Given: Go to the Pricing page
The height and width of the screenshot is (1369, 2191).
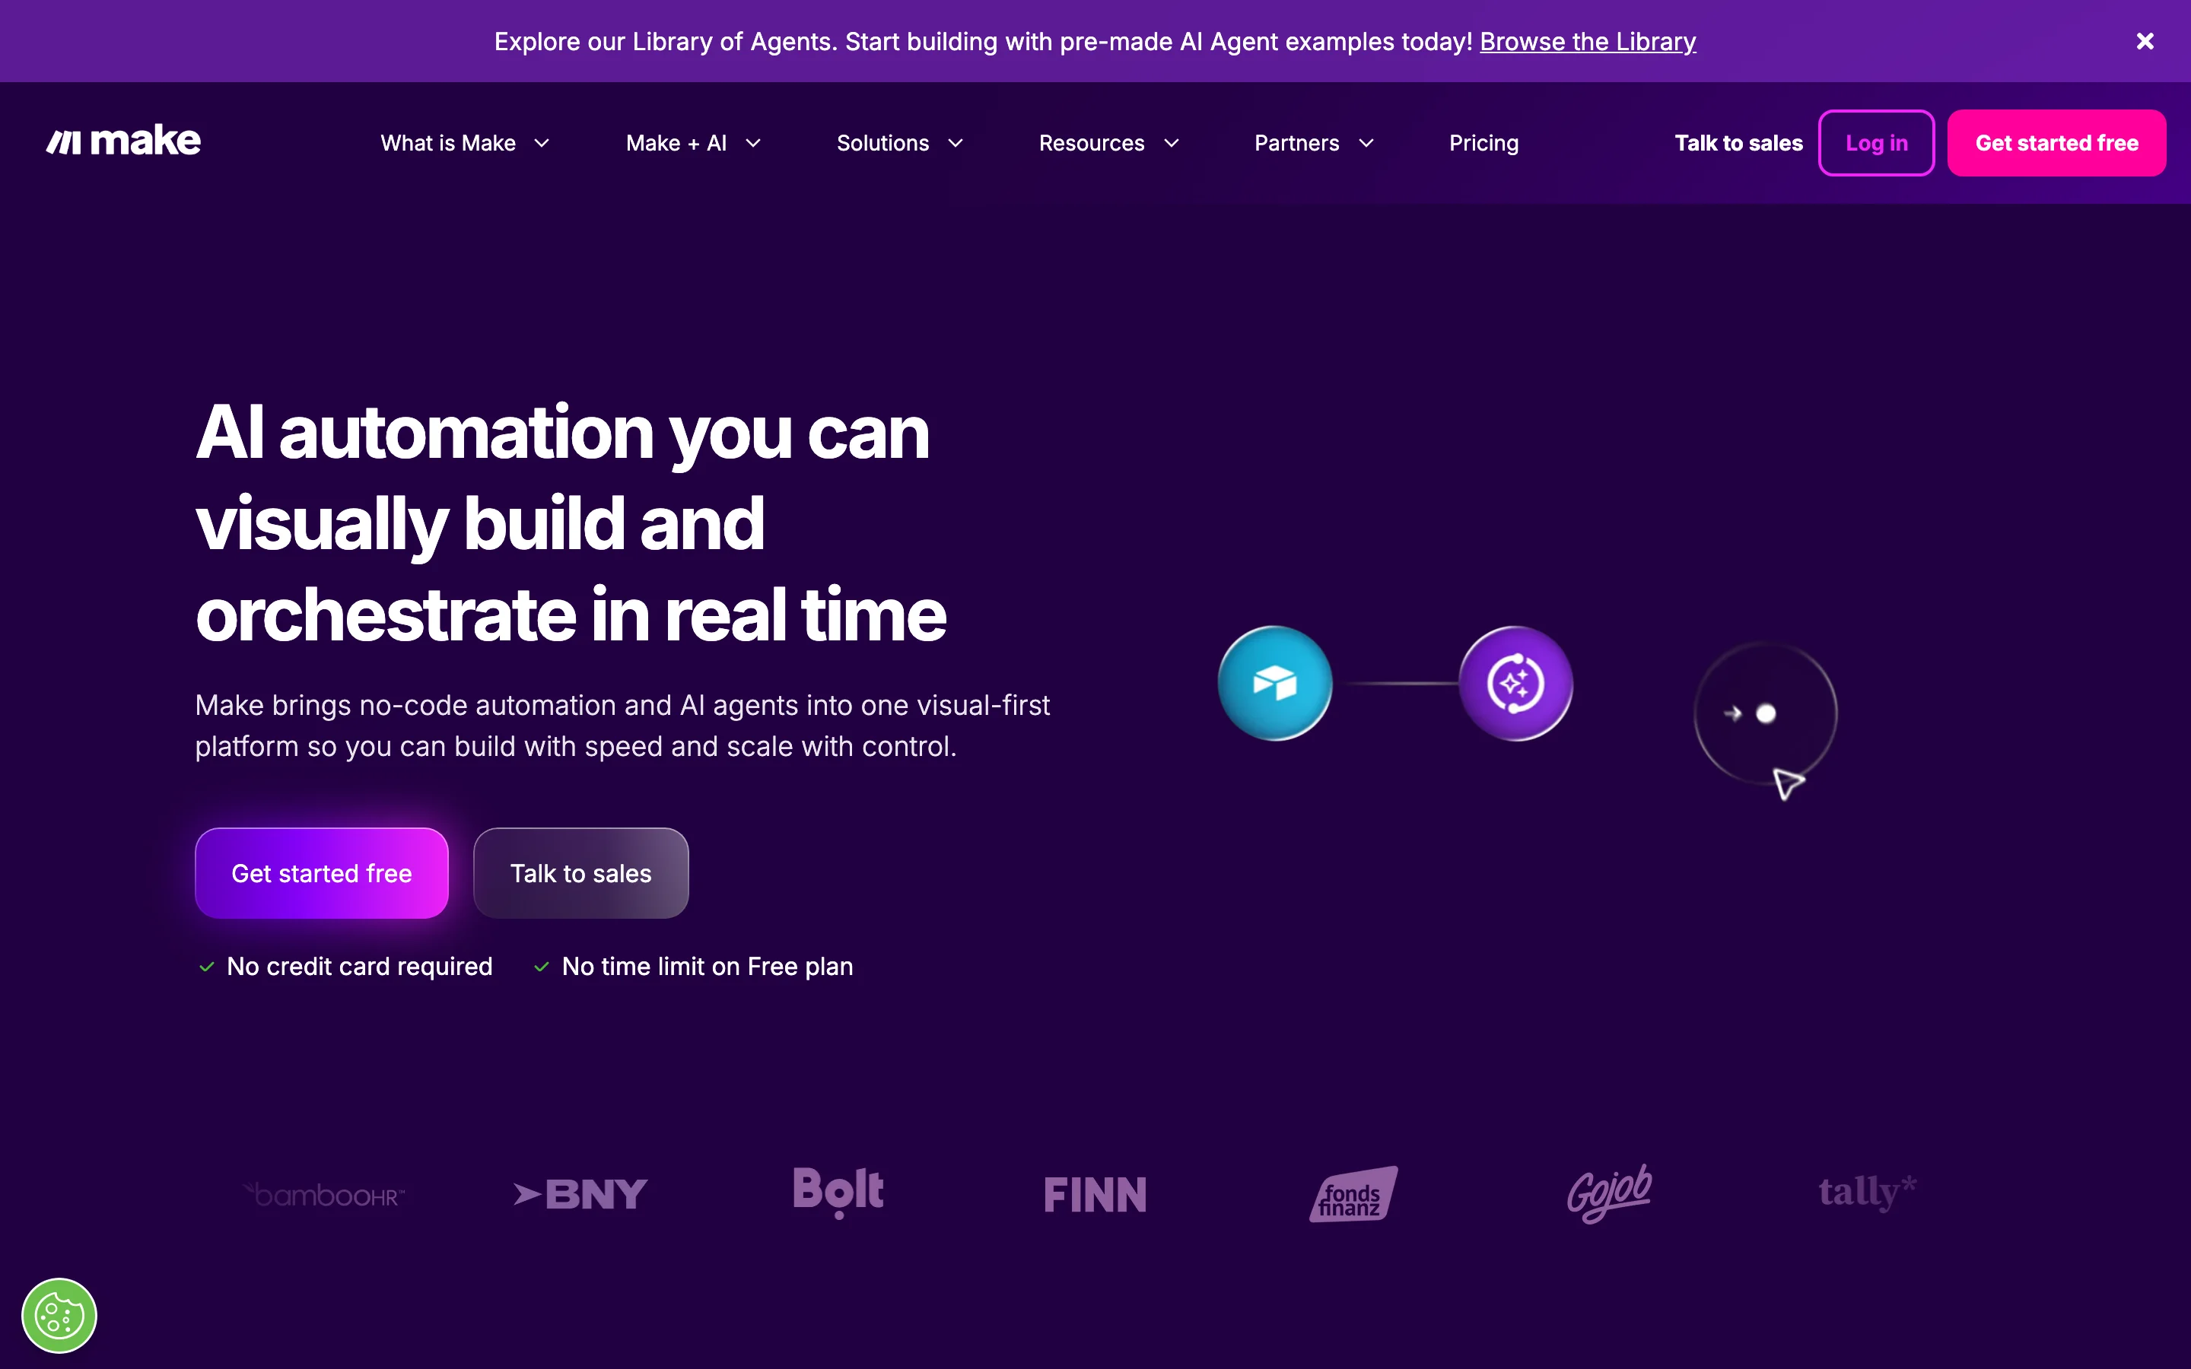Looking at the screenshot, I should (1483, 143).
